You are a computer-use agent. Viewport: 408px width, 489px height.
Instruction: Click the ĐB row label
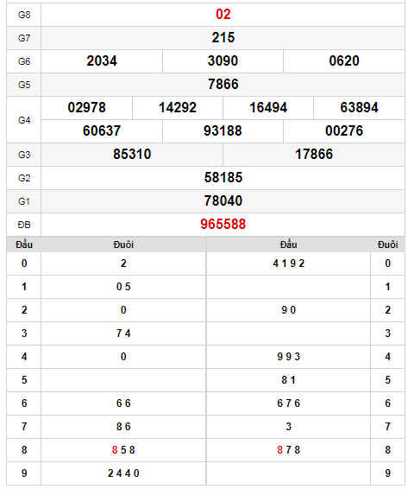[24, 225]
